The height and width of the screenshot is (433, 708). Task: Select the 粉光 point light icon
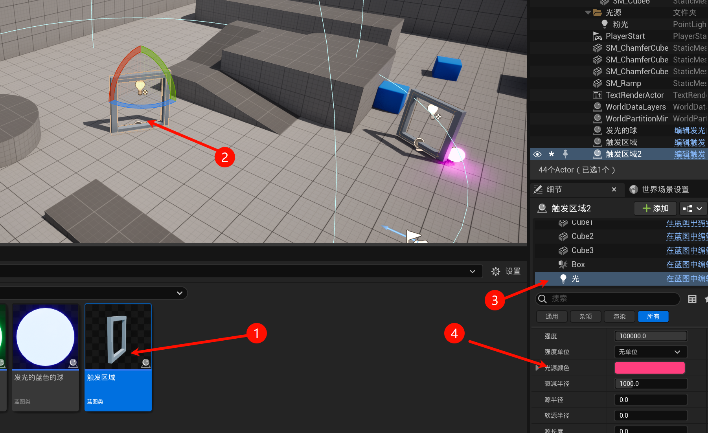(605, 24)
